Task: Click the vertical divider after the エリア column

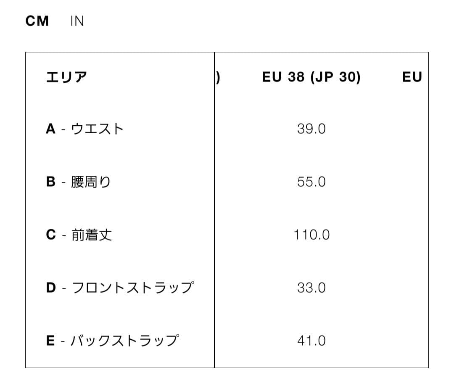Action: 214,210
